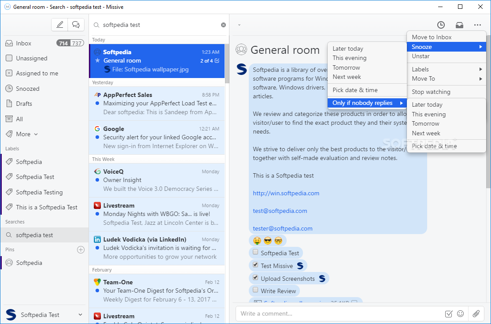
Task: Select Unstar from the menu
Action: coord(447,56)
